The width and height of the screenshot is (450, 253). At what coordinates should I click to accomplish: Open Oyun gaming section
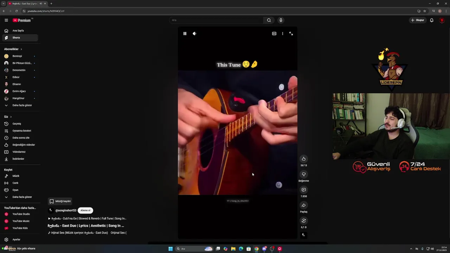[x=20, y=190]
